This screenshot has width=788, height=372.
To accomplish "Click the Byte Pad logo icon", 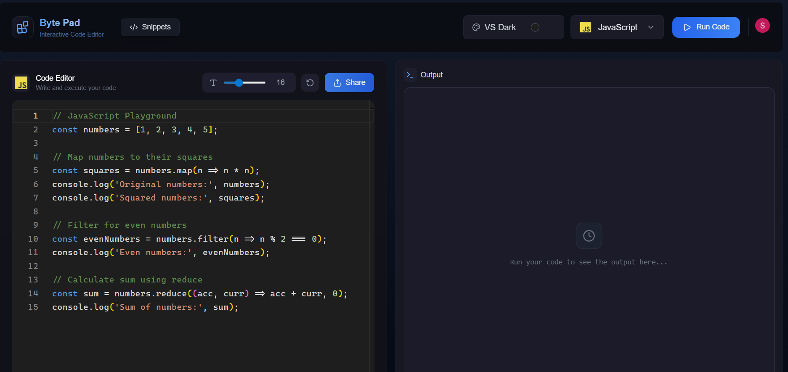I will point(22,28).
